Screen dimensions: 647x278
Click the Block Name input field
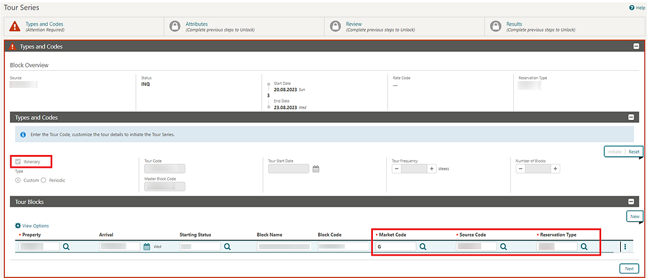[284, 247]
